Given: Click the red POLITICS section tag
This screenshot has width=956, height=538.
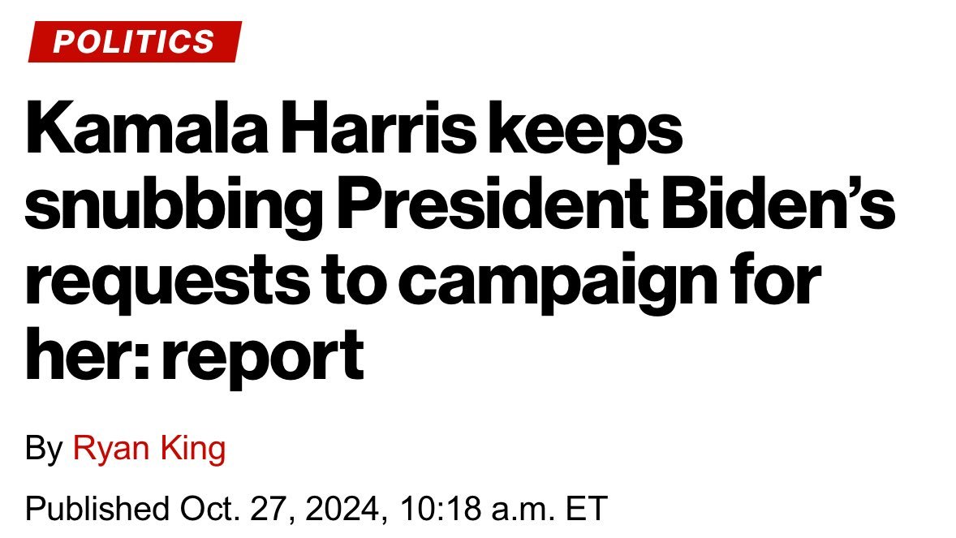Looking at the screenshot, I should pos(133,41).
